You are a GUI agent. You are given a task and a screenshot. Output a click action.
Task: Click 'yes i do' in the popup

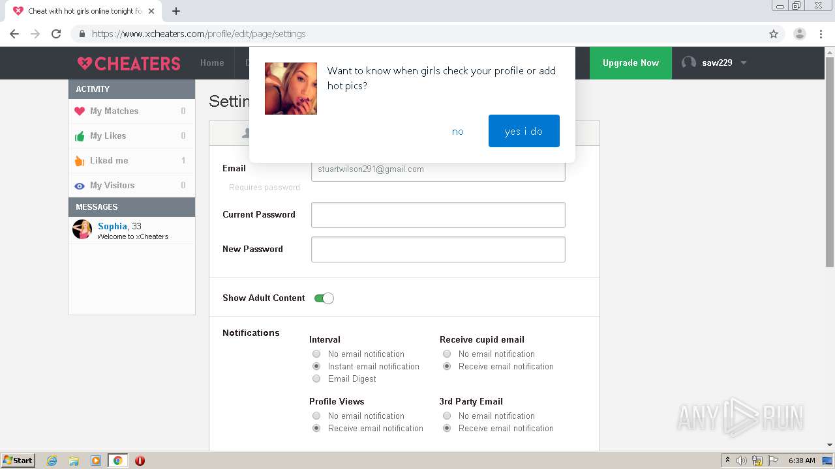click(x=524, y=131)
